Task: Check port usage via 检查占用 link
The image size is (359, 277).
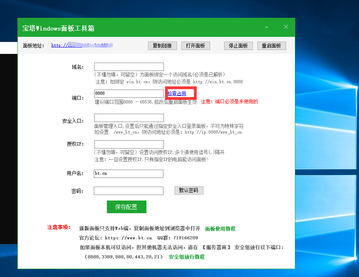Action: pyautogui.click(x=177, y=94)
